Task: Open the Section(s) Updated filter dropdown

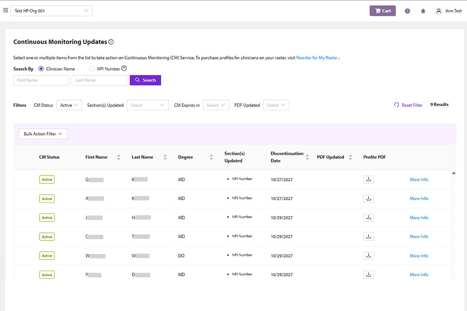Action: [148, 105]
